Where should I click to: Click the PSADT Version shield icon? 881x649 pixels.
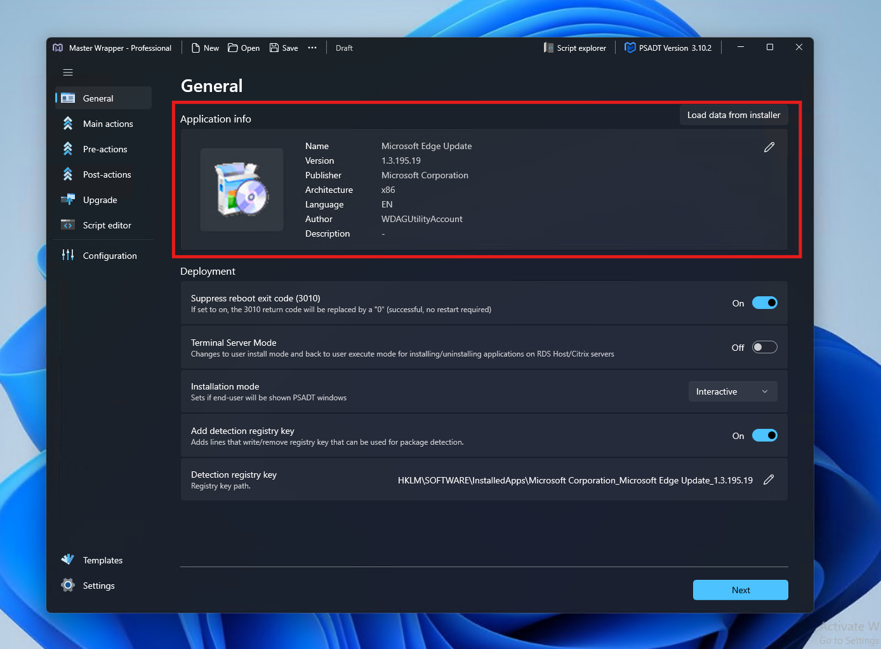pyautogui.click(x=630, y=48)
